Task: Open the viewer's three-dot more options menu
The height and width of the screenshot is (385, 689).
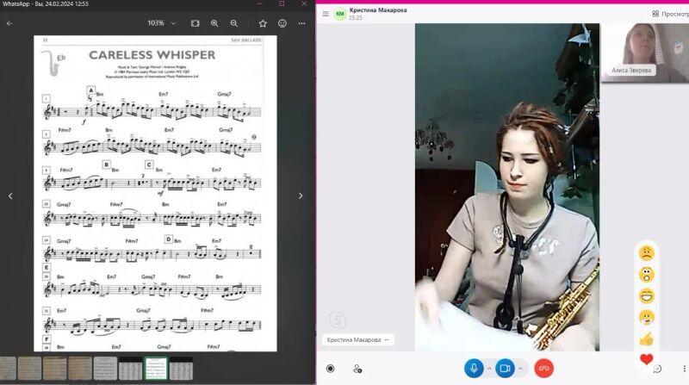Action: coord(301,23)
